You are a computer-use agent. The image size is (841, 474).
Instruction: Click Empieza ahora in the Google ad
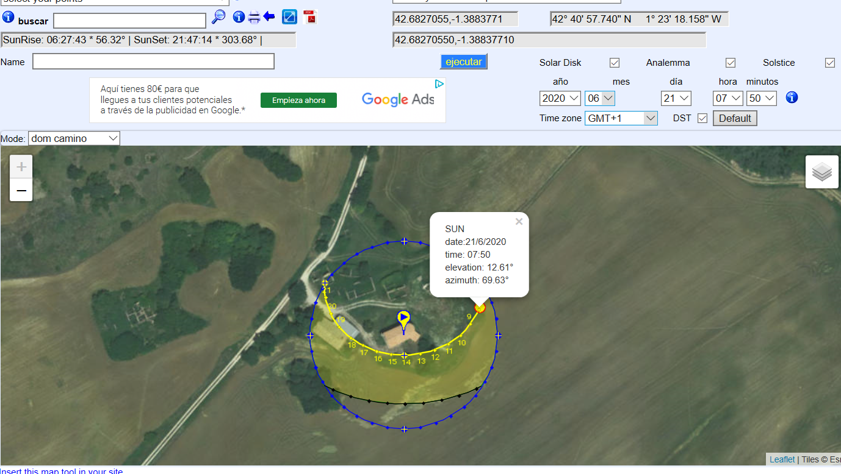pos(298,101)
